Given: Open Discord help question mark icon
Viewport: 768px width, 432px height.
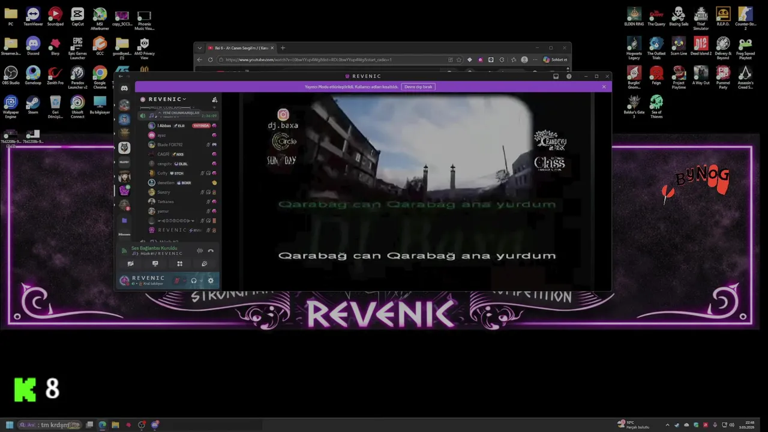Looking at the screenshot, I should pos(568,76).
